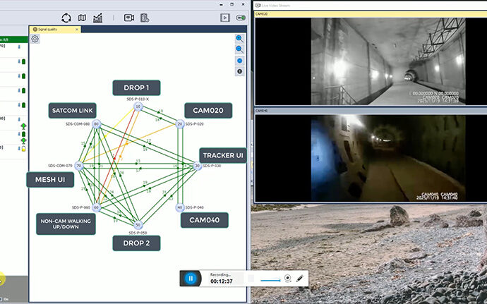Click the play panel icon in toolbar
The width and height of the screenshot is (487, 304).
coord(224,18)
